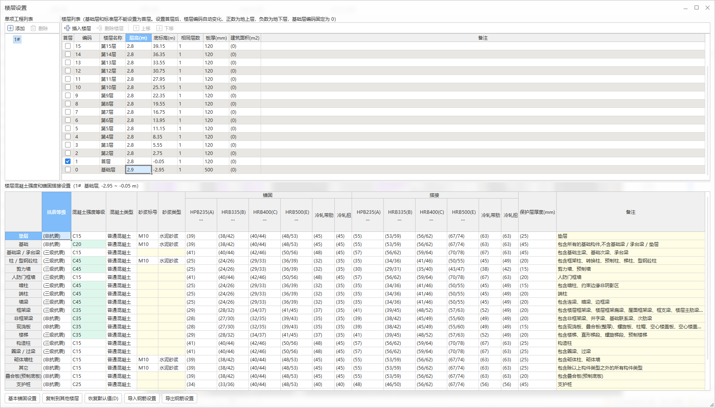
Task: Open the HRB400(C) lap splice ellipsis expander
Action: point(431,220)
